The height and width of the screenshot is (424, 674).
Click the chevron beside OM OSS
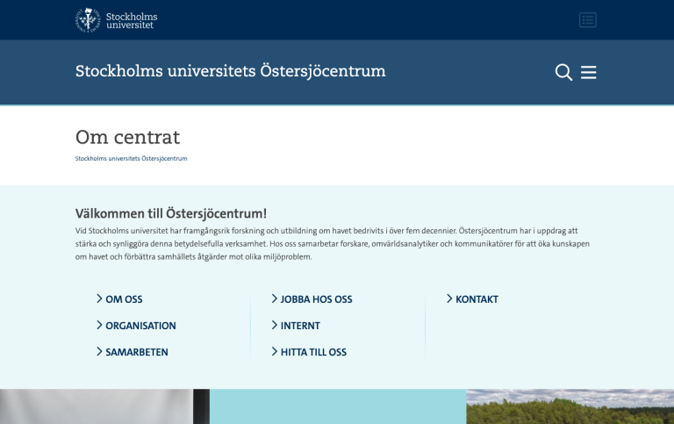(99, 298)
